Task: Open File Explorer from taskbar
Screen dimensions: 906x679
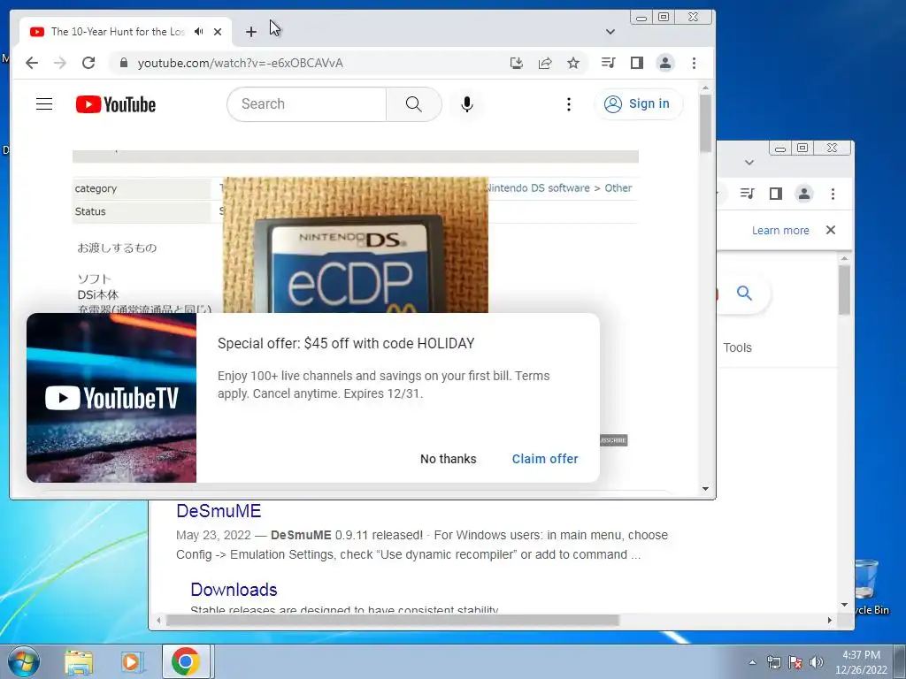Action: [x=79, y=661]
